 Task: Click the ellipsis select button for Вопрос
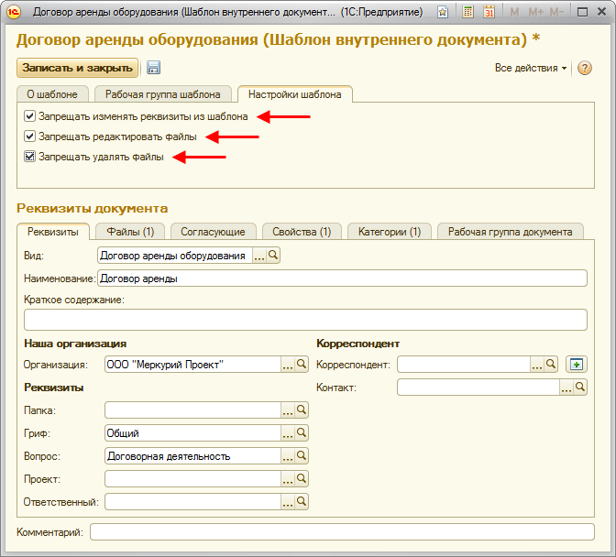tap(287, 456)
